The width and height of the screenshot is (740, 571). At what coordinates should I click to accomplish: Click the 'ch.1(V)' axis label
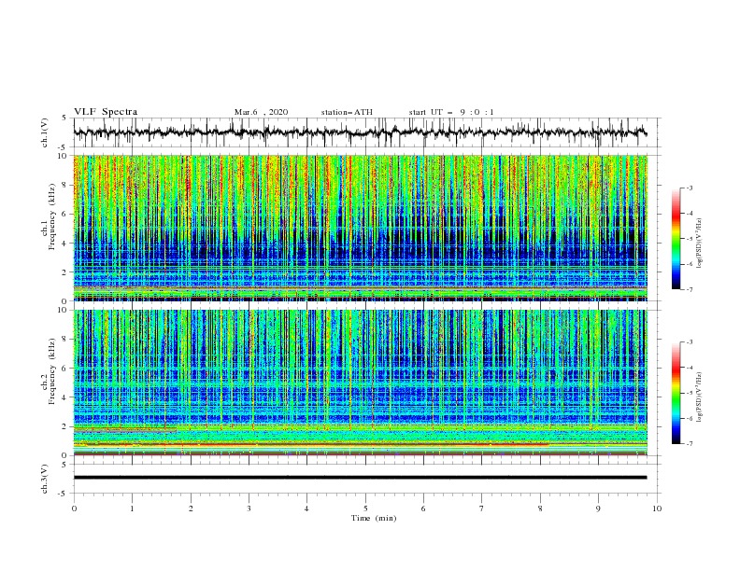[x=45, y=132]
